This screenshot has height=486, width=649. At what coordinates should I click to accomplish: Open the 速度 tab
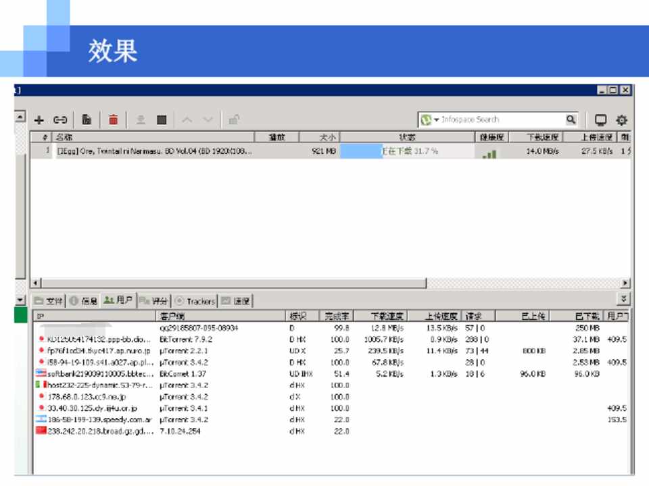point(236,301)
